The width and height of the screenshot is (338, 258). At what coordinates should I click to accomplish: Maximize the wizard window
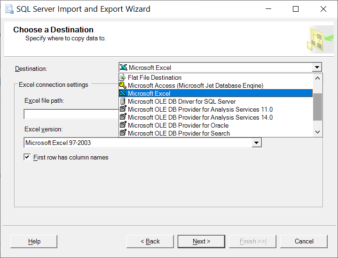(296, 9)
